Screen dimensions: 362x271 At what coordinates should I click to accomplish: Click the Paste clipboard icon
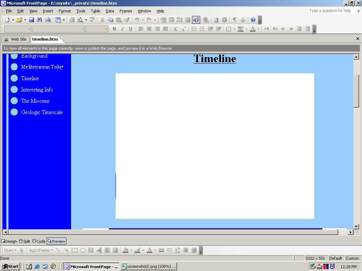pyautogui.click(x=119, y=20)
